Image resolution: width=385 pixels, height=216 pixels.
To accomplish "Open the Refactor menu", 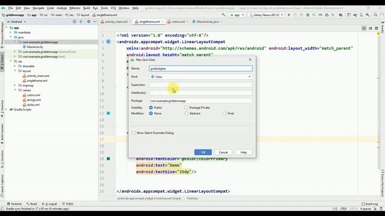I will coord(75,8).
